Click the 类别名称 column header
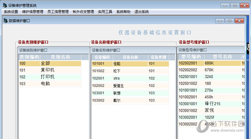 60,57
